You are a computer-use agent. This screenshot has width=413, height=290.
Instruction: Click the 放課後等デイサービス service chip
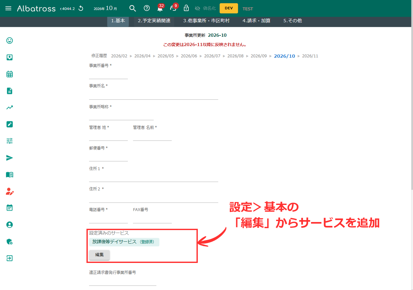coord(124,242)
